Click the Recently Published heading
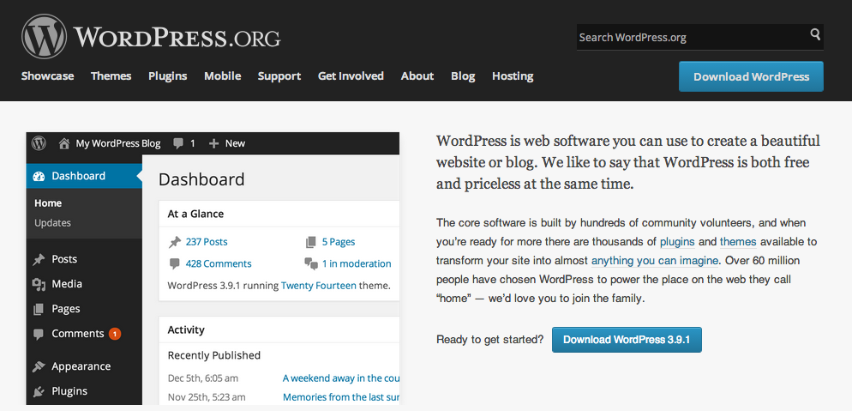Screen dimensions: 852x411 [214, 355]
